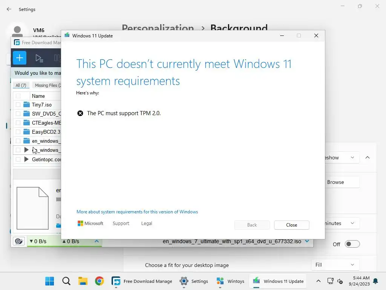The width and height of the screenshot is (386, 290).
Task: Click the Support link
Action: pos(121,224)
